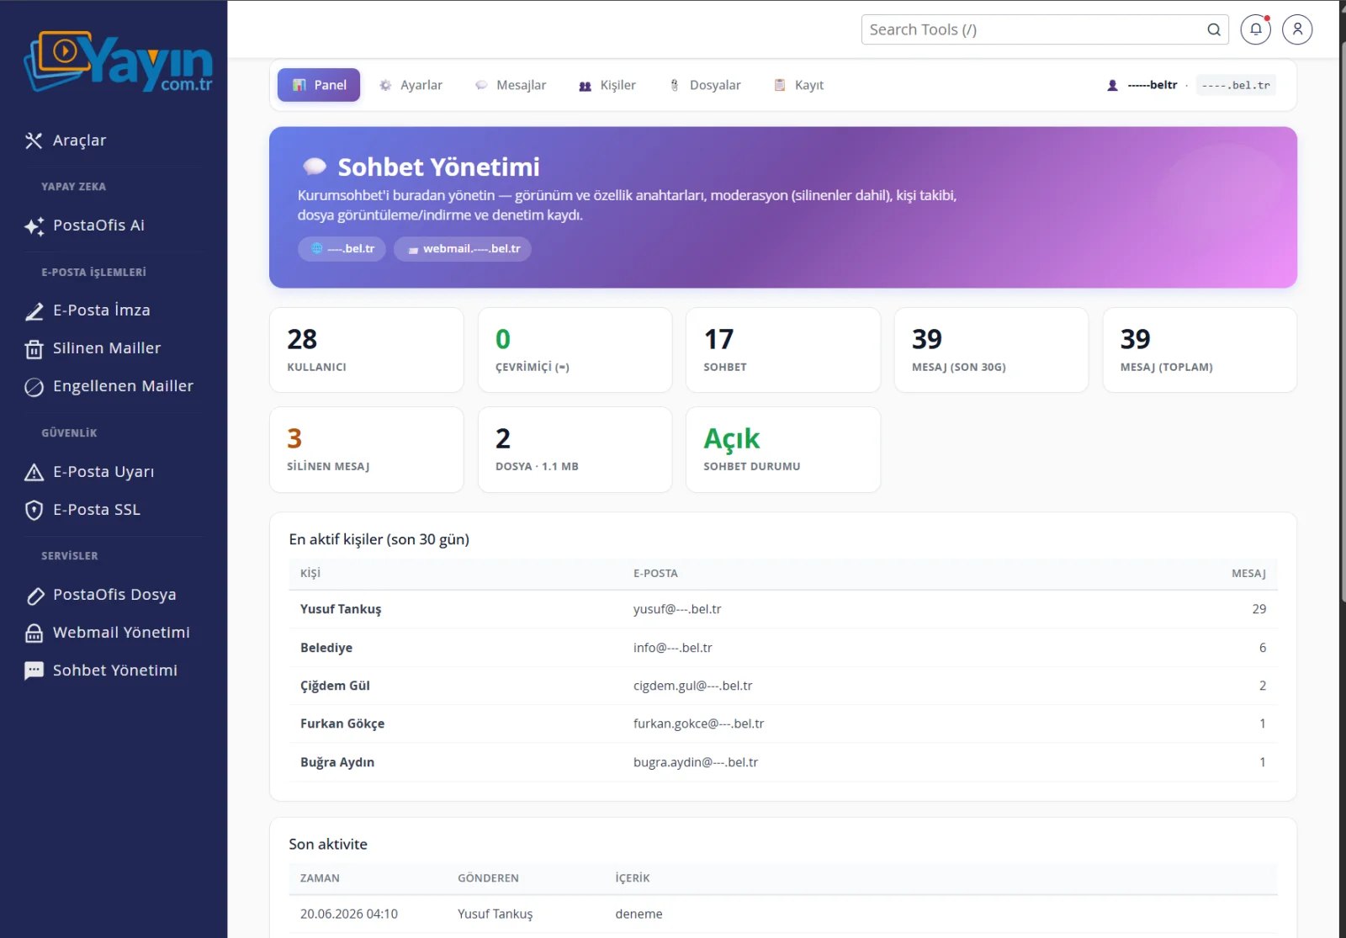Click the PostaOfis Dosya paperclip icon
This screenshot has height=938, width=1346.
(x=34, y=596)
